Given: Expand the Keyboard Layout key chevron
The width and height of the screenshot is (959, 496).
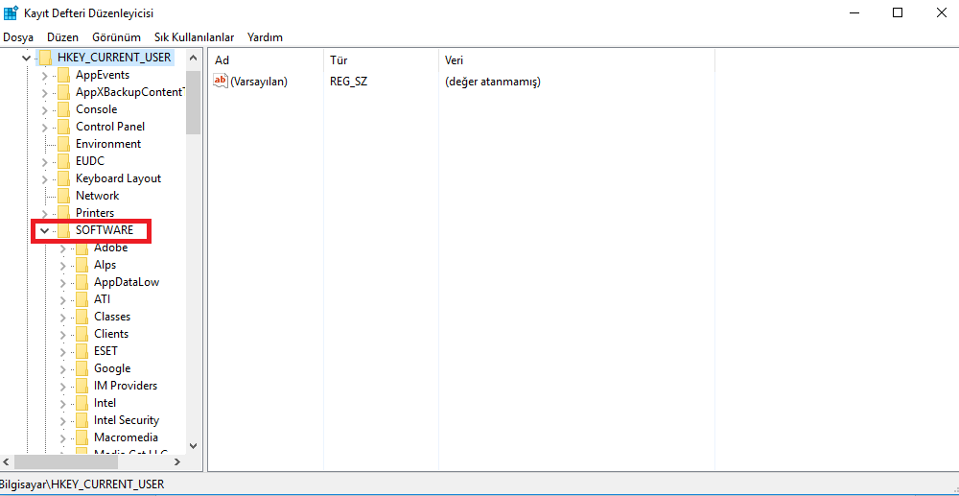Looking at the screenshot, I should 44,179.
